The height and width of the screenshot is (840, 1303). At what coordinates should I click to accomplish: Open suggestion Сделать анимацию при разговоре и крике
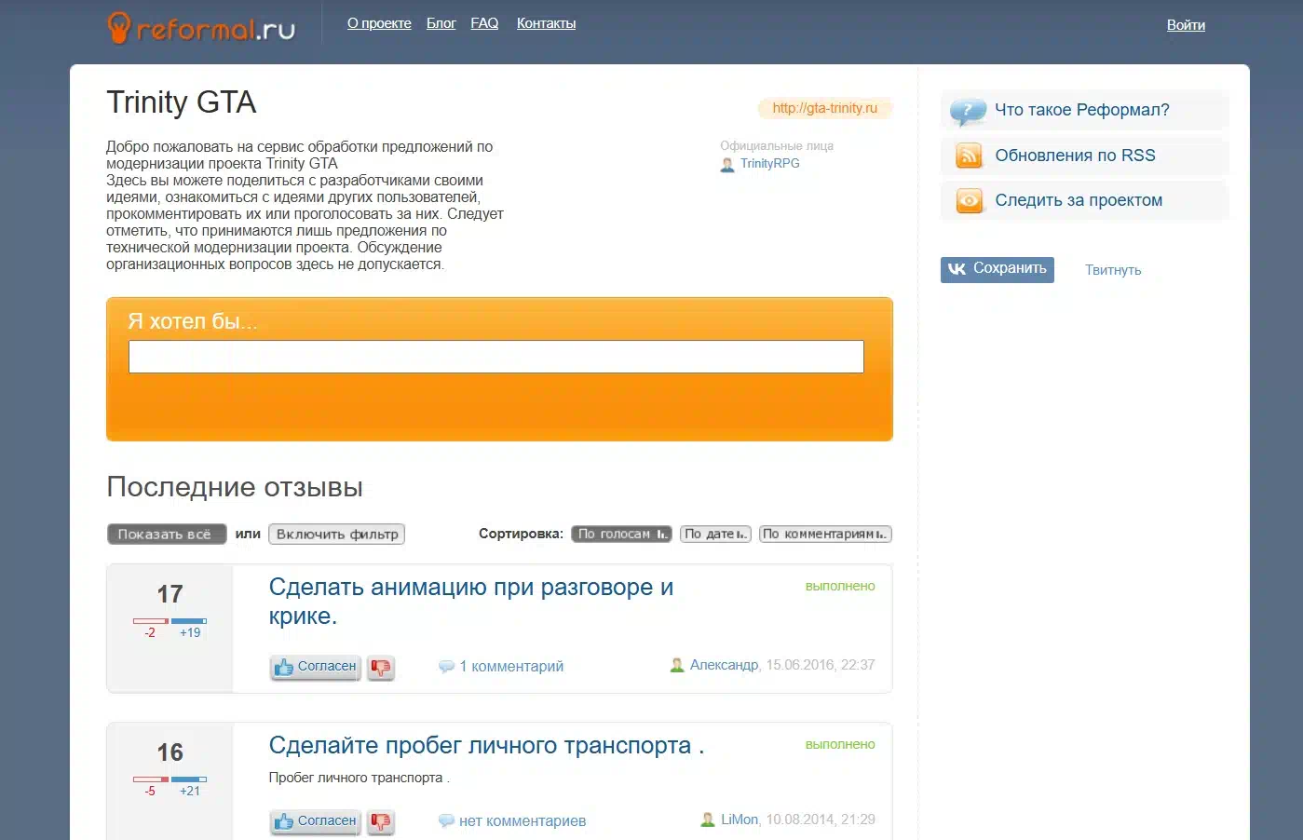coord(471,602)
